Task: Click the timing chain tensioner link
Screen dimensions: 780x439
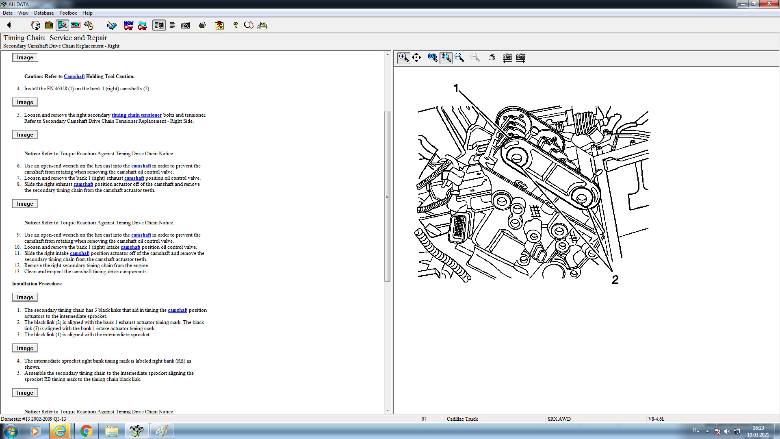Action: click(x=136, y=115)
